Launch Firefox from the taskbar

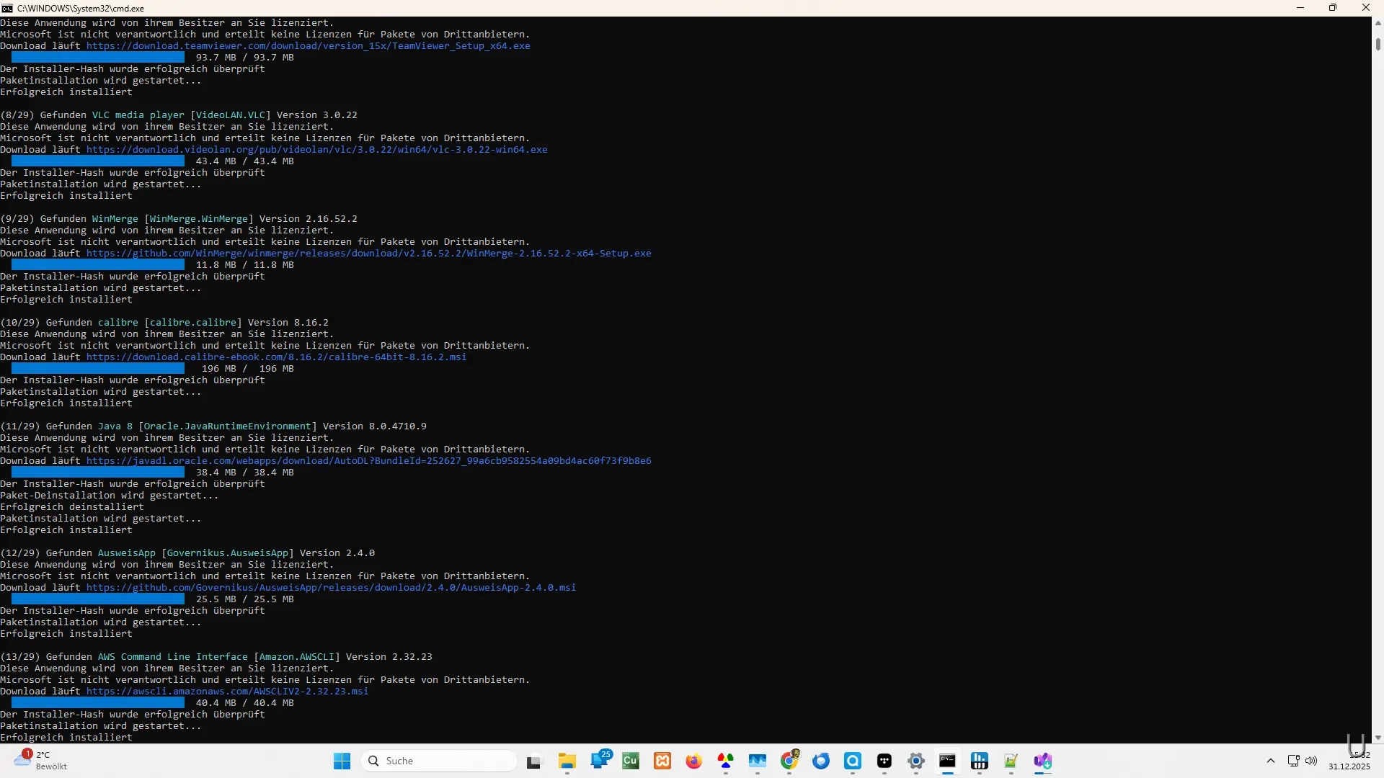pos(693,761)
